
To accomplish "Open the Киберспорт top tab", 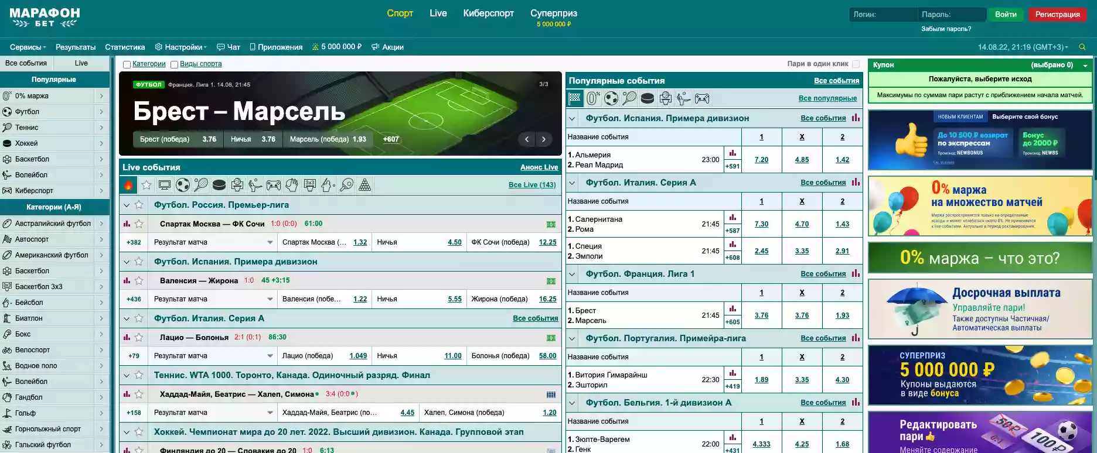I will (x=488, y=13).
